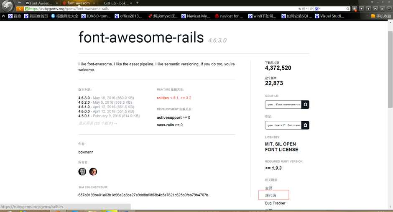393x212 pixels.
Task: Open the 如何安装SQl bookmark
Action: (296, 16)
